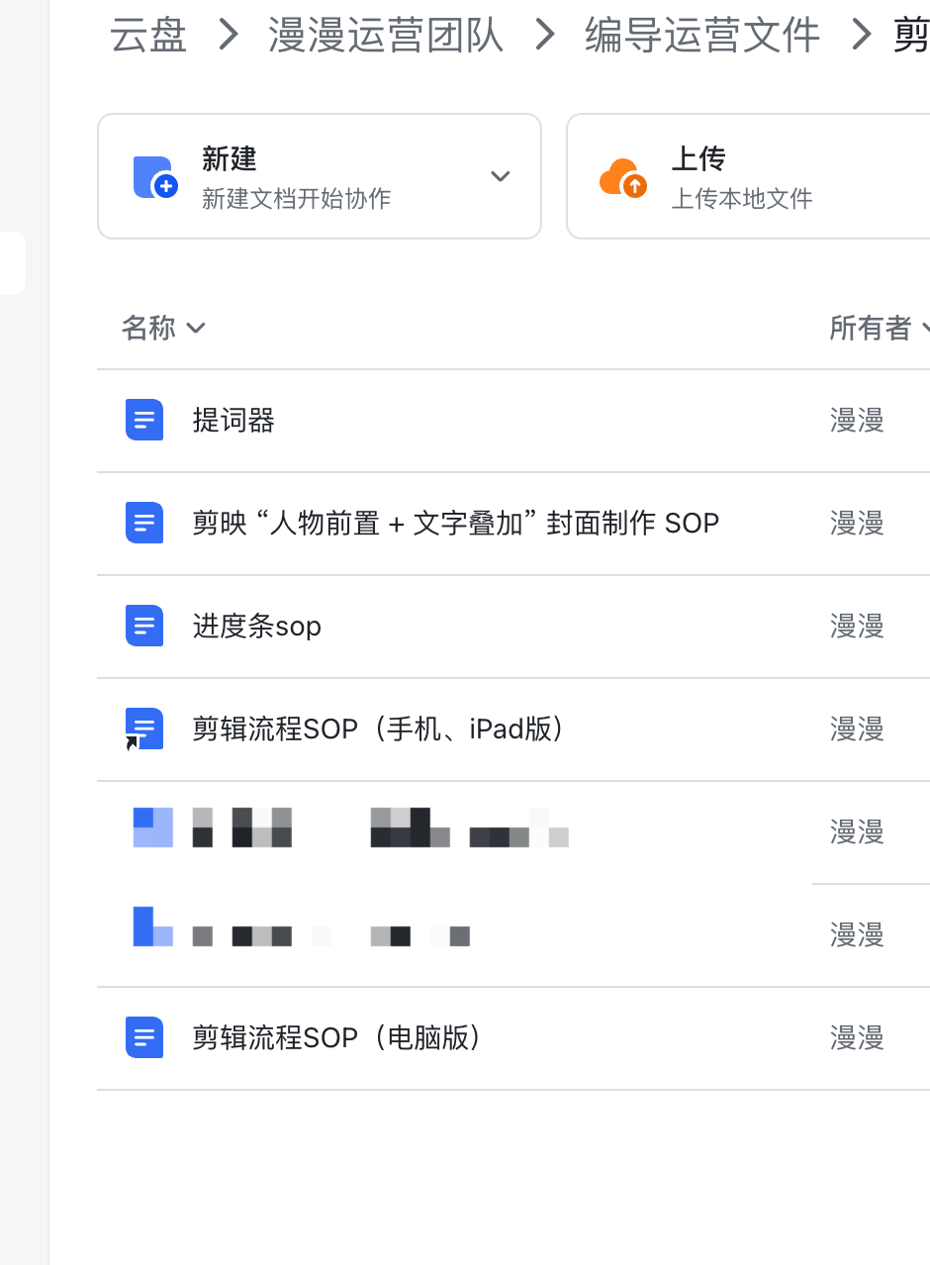The image size is (930, 1265).
Task: Click the shortcut doc icon for 手机、iPad版
Action: click(x=143, y=730)
